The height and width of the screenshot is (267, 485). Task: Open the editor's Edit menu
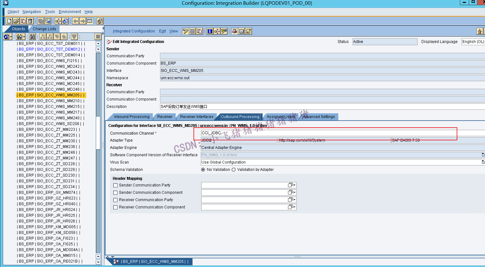pos(163,31)
